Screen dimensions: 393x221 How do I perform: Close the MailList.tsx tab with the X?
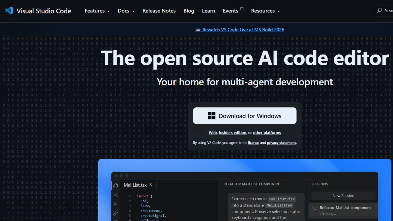click(150, 185)
